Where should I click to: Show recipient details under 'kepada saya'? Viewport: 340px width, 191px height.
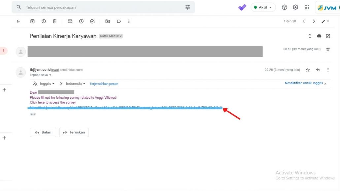(x=50, y=75)
